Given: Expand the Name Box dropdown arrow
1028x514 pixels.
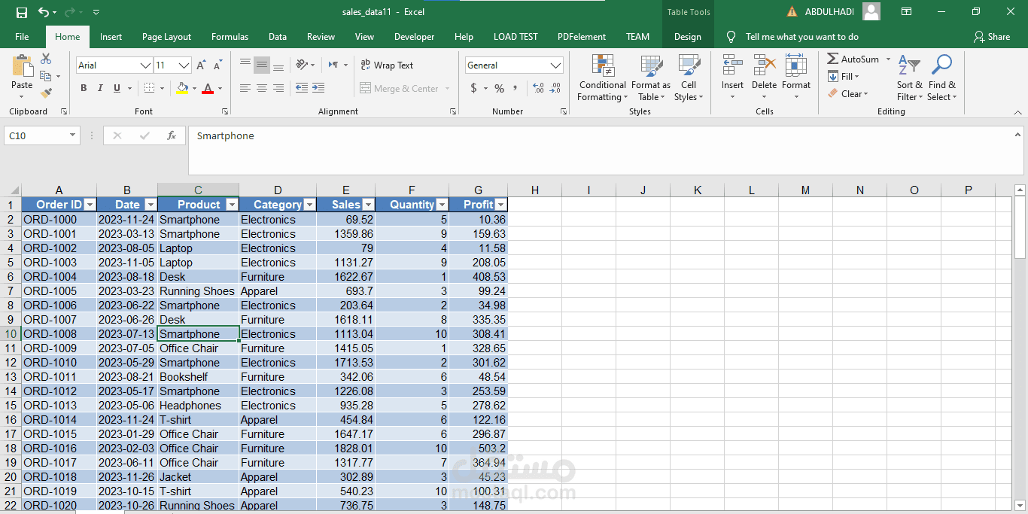Looking at the screenshot, I should click(x=73, y=135).
